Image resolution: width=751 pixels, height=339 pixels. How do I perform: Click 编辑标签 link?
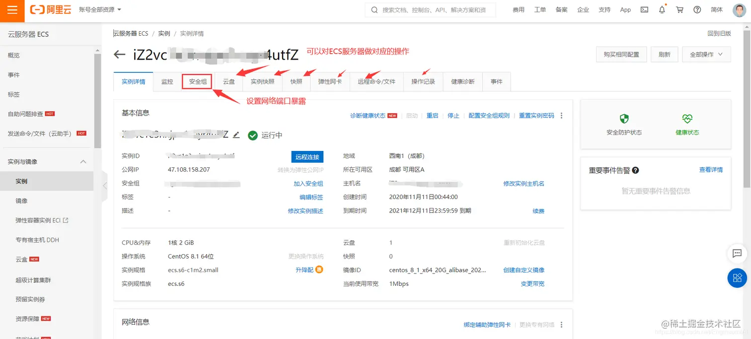click(x=311, y=198)
